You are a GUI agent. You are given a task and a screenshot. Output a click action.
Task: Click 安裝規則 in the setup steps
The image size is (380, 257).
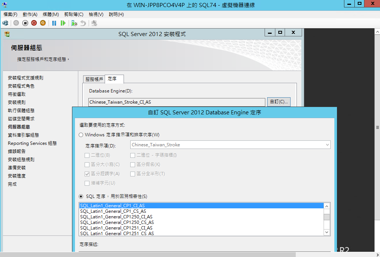point(17,102)
